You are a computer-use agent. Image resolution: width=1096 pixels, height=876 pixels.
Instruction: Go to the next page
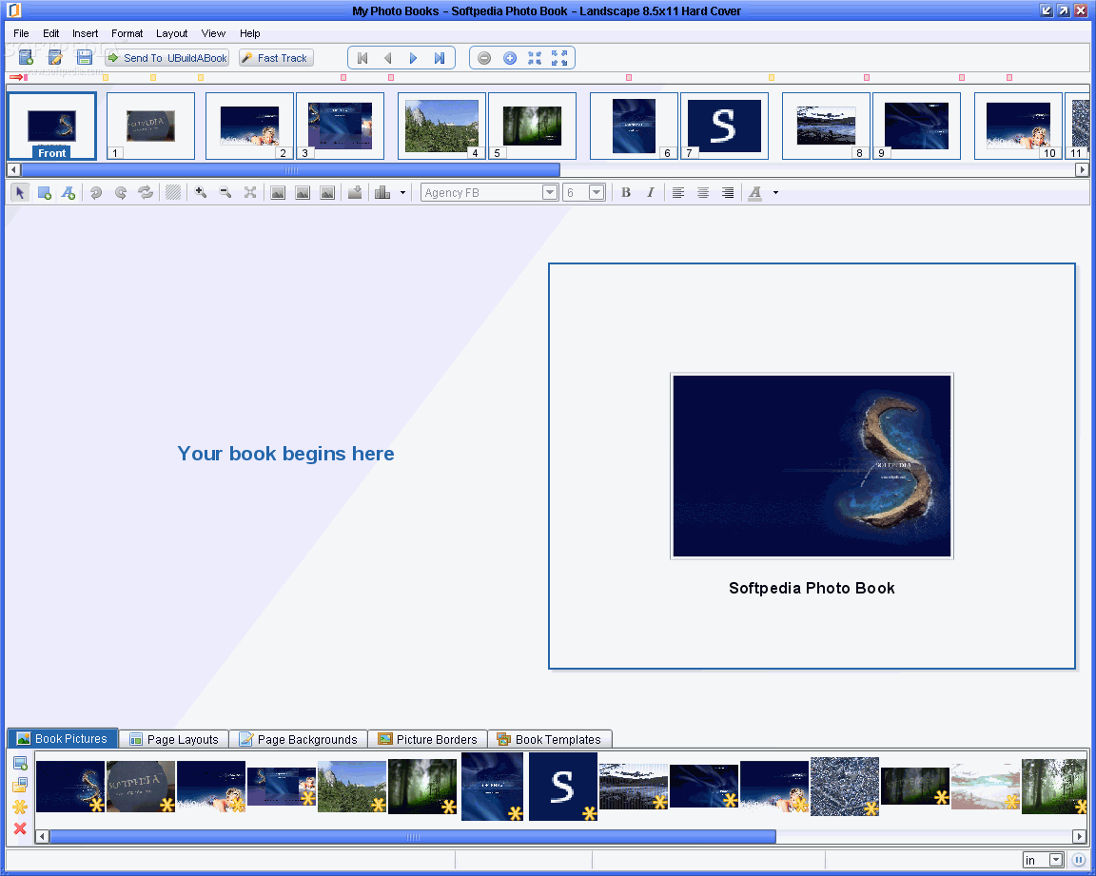click(413, 58)
